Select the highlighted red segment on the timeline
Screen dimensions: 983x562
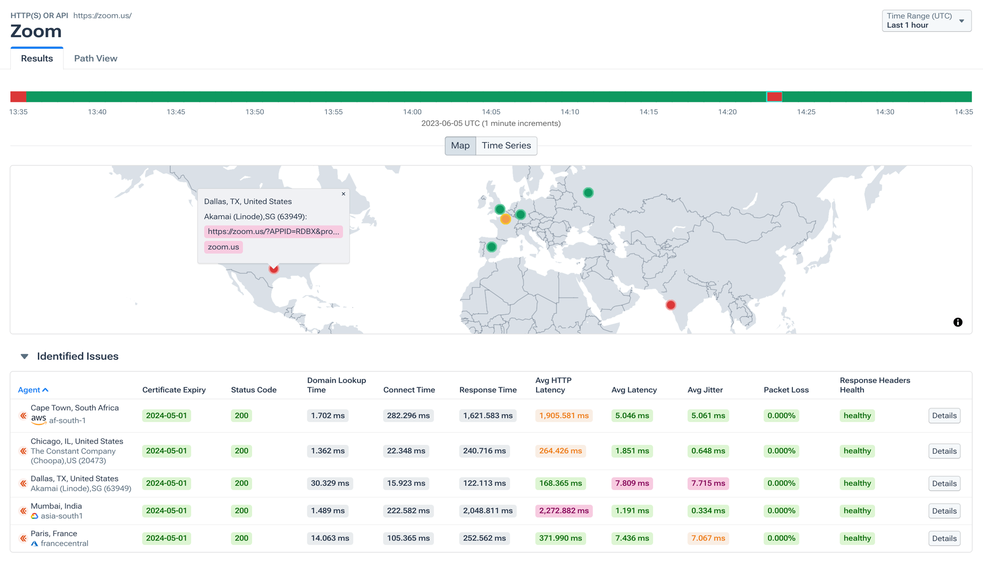[774, 97]
